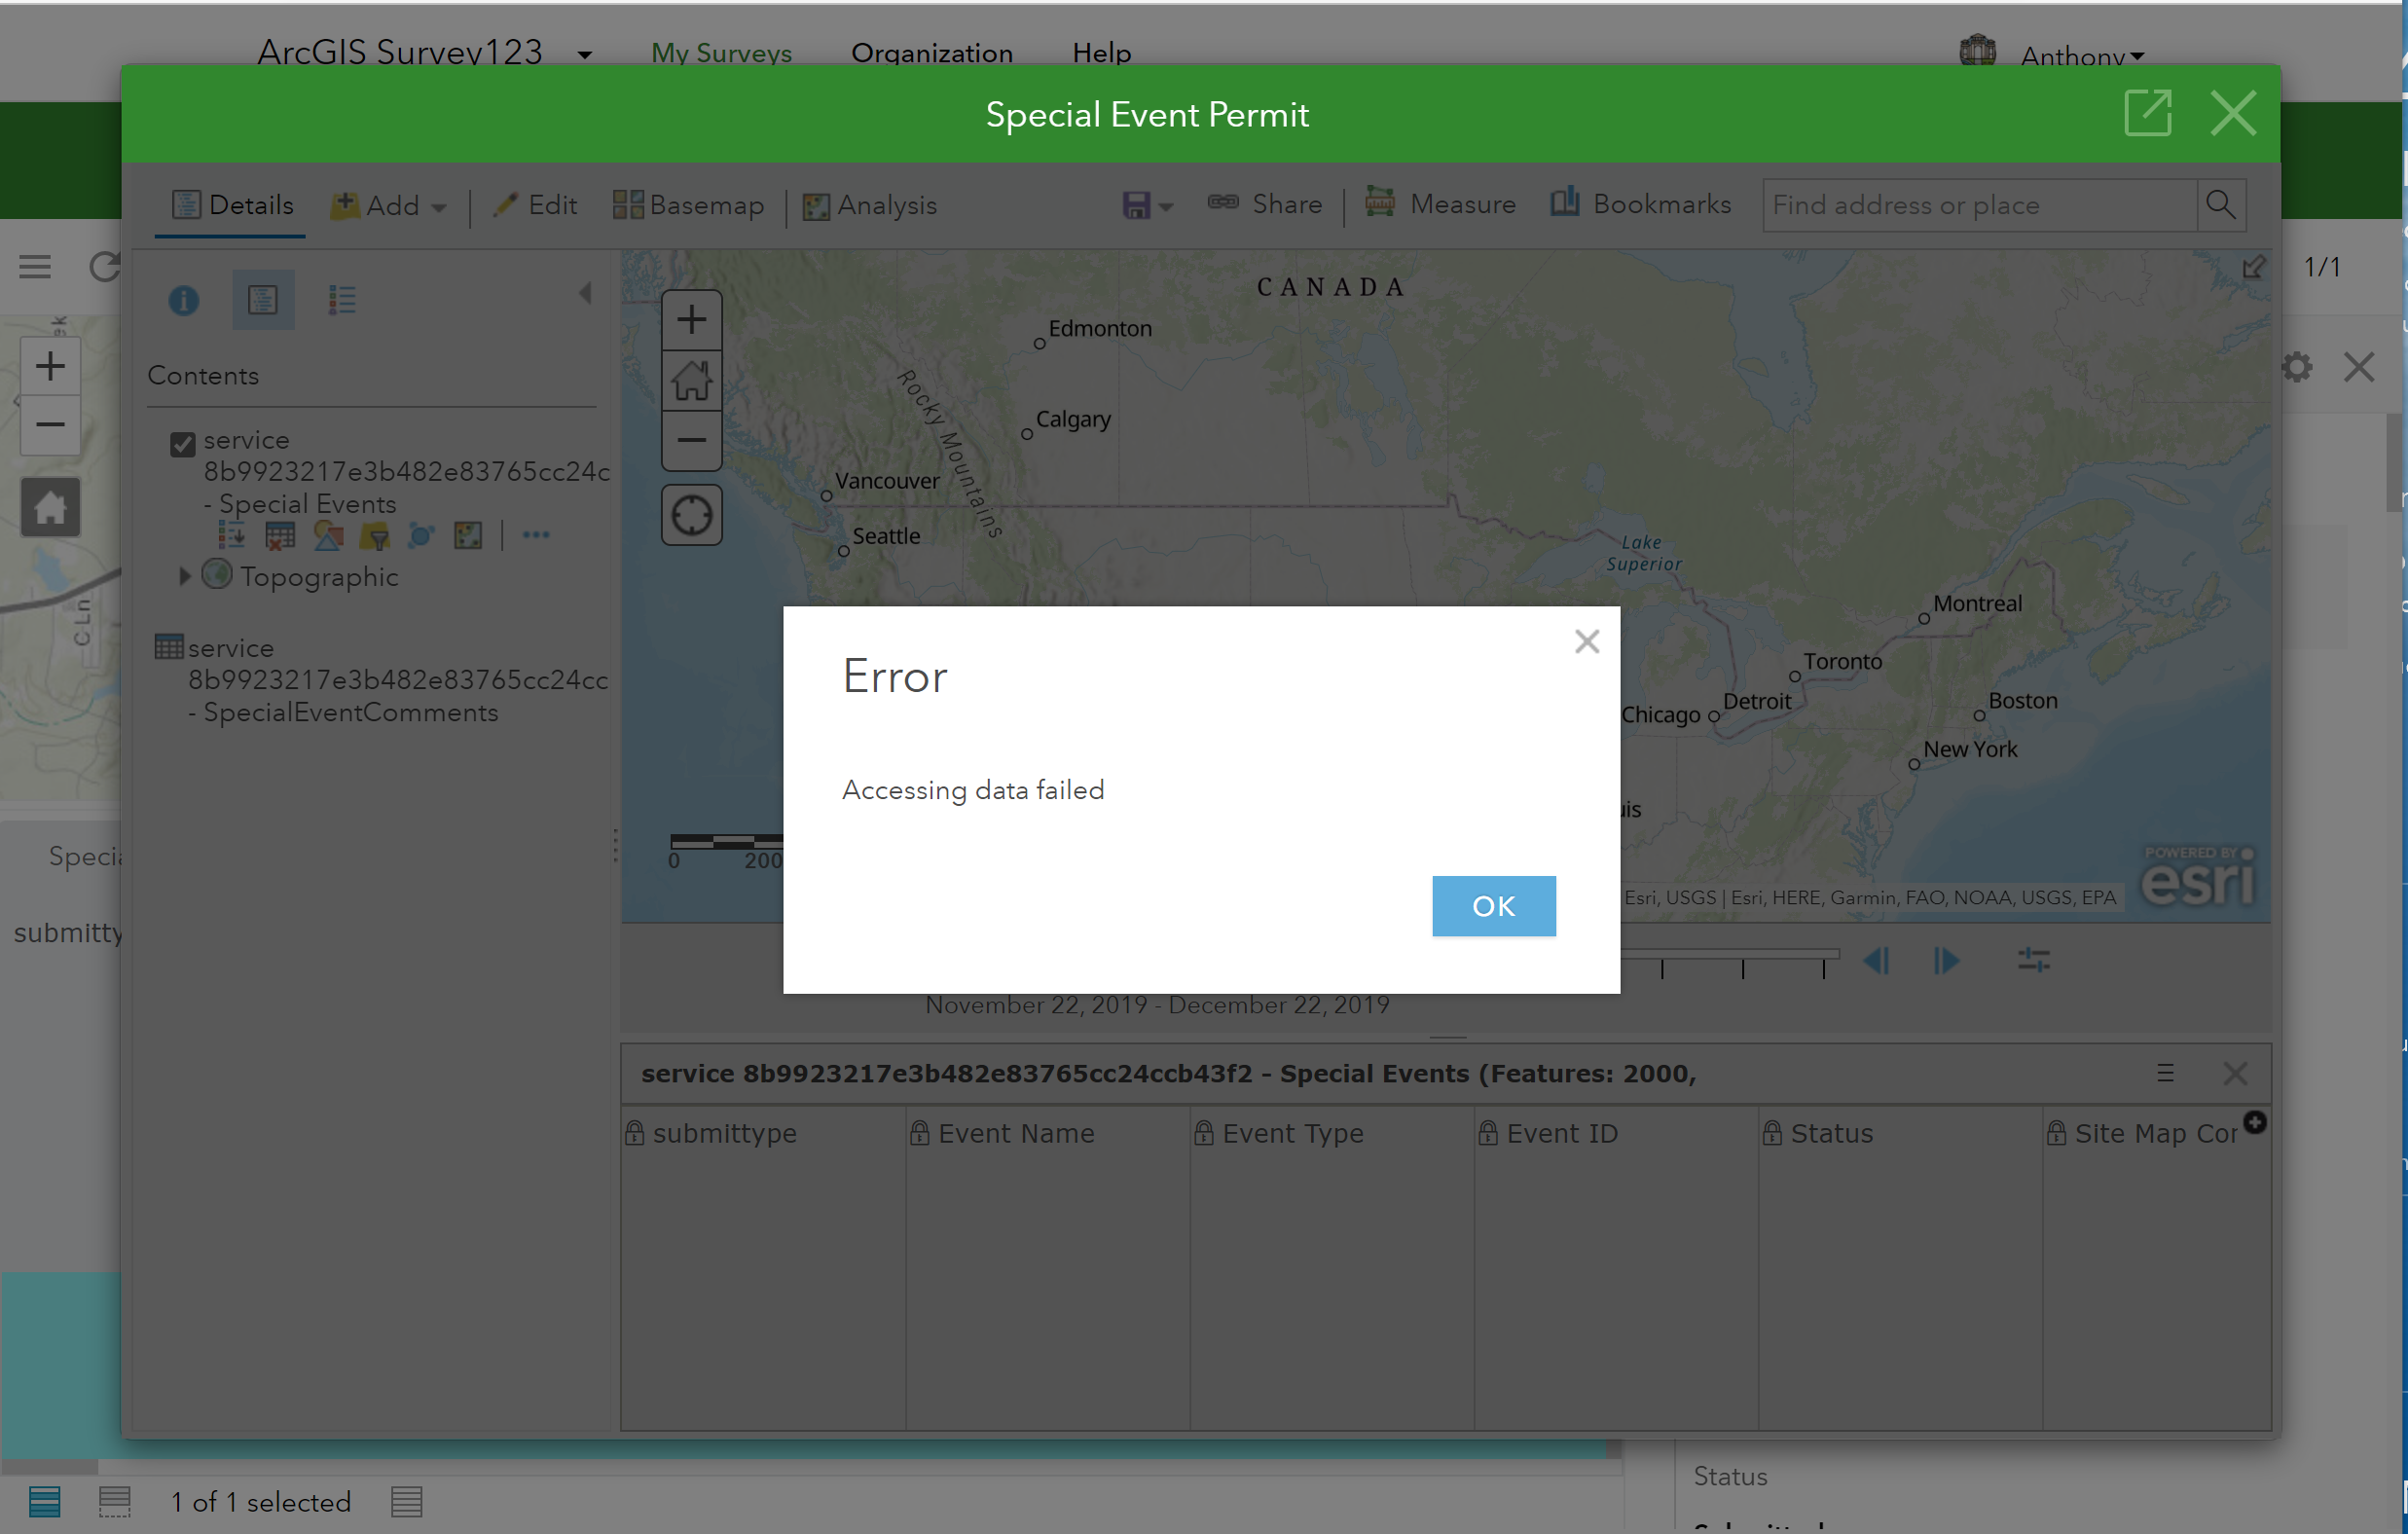The width and height of the screenshot is (2408, 1534).
Task: Open the Basemap gallery
Action: tap(688, 205)
